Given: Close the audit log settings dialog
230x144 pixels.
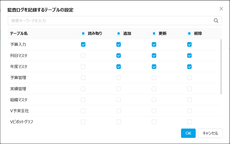Looking at the screenshot, I should 221,9.
